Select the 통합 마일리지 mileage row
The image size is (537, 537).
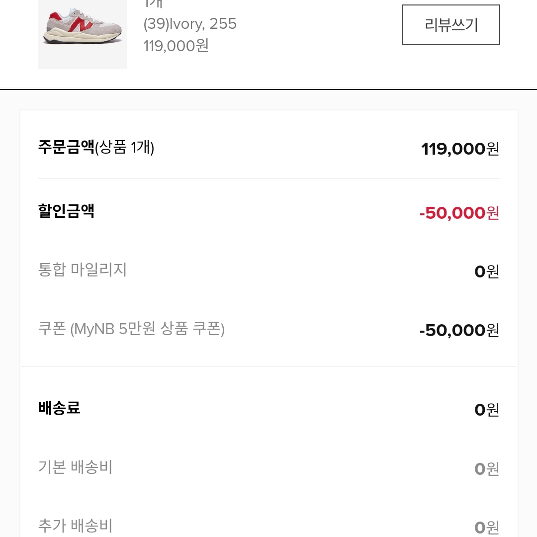(x=83, y=270)
